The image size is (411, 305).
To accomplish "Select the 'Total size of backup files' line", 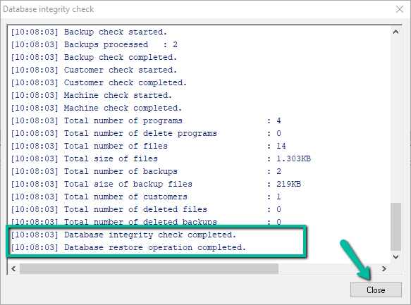I will [156, 184].
